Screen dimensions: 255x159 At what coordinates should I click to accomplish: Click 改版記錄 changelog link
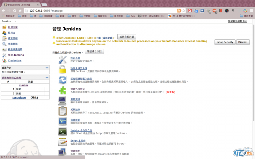tap(107, 38)
